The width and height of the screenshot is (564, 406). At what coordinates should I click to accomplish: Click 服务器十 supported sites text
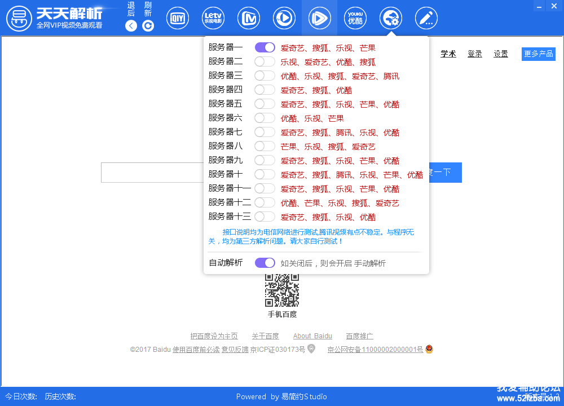352,175
